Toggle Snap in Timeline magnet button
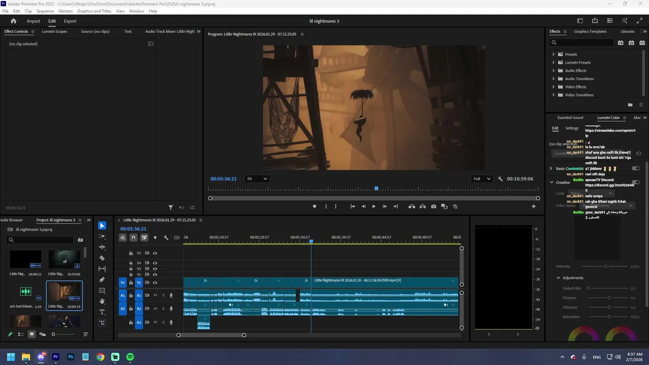The image size is (649, 365). click(x=133, y=237)
